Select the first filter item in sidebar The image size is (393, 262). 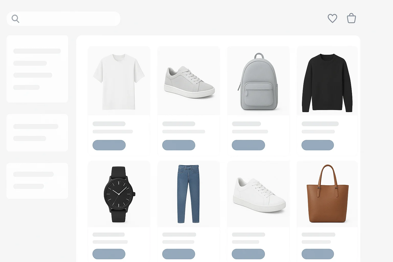click(x=37, y=51)
